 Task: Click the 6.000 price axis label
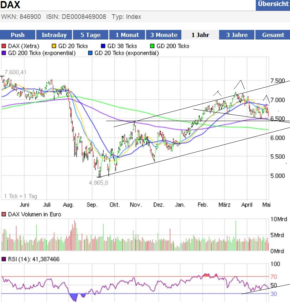pyautogui.click(x=278, y=138)
